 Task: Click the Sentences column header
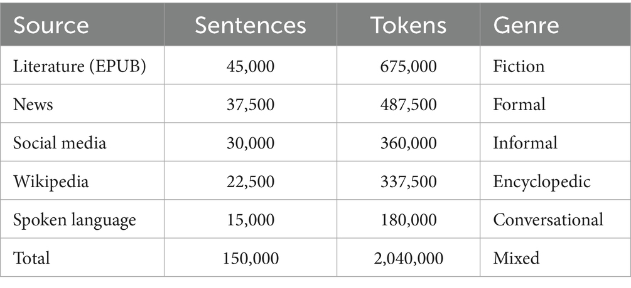coord(250,25)
